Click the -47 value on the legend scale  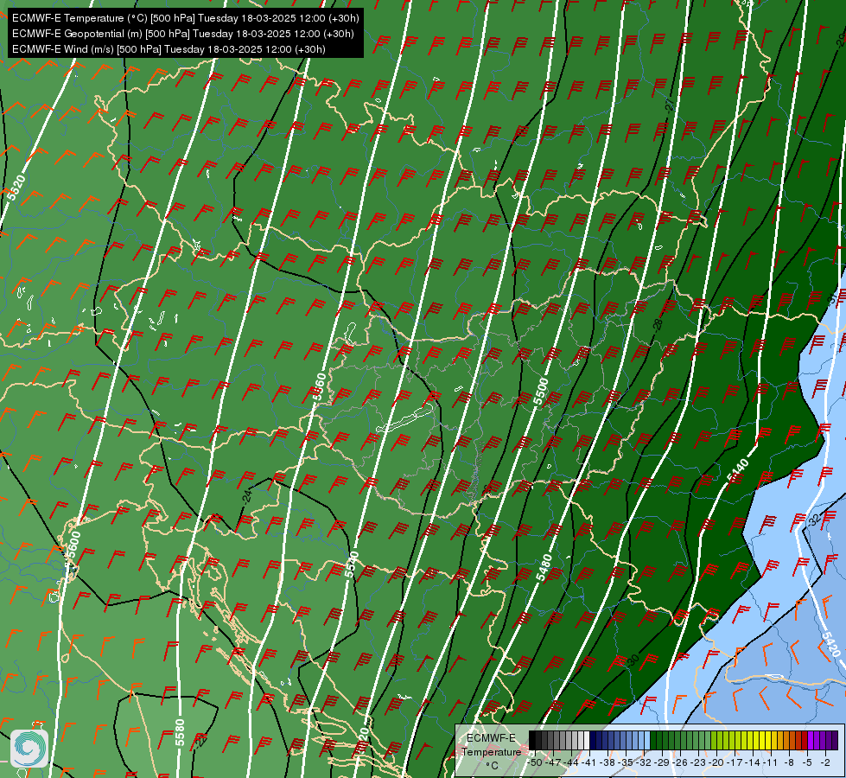point(553,762)
